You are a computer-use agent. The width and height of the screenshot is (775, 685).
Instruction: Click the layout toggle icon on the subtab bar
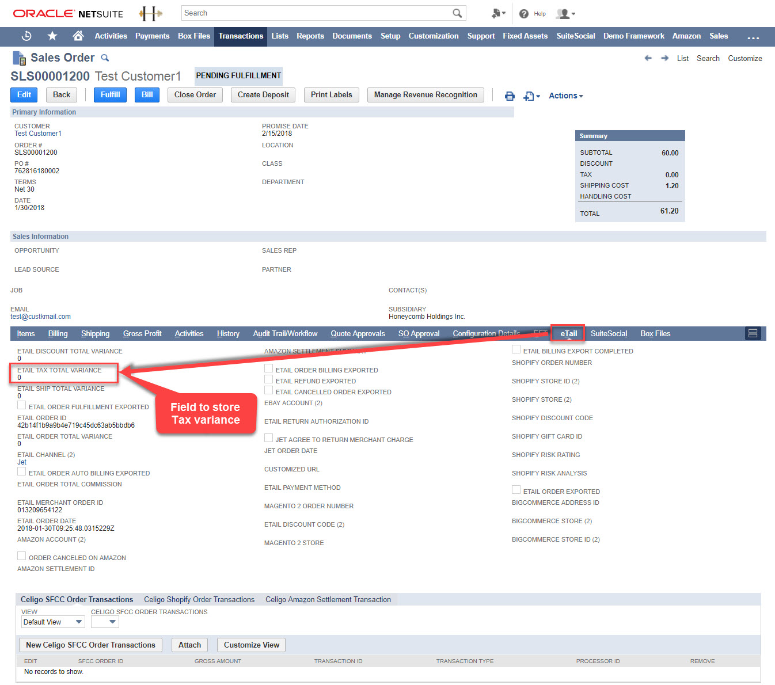(x=753, y=333)
